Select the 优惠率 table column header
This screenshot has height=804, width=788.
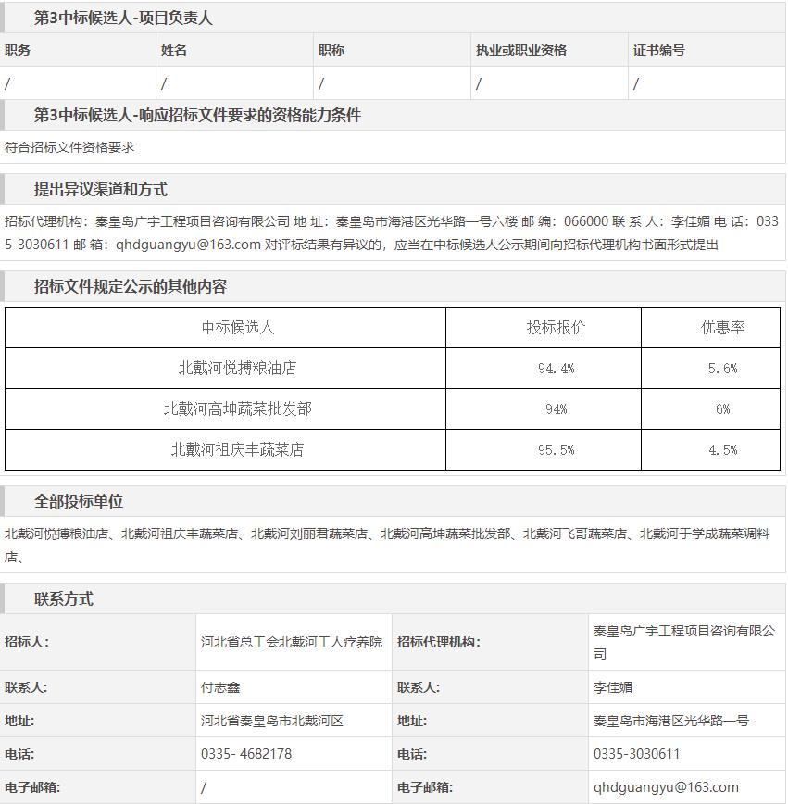(x=722, y=327)
